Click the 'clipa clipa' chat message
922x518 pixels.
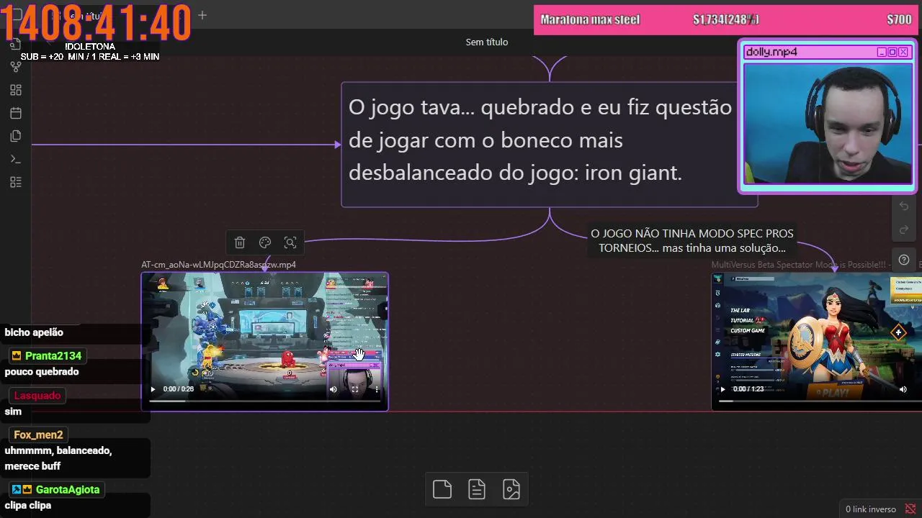[28, 505]
